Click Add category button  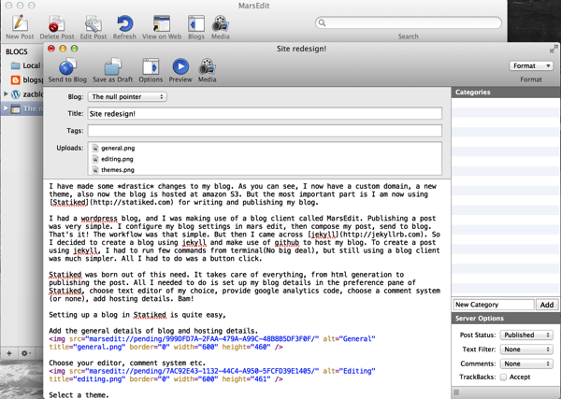(x=547, y=305)
